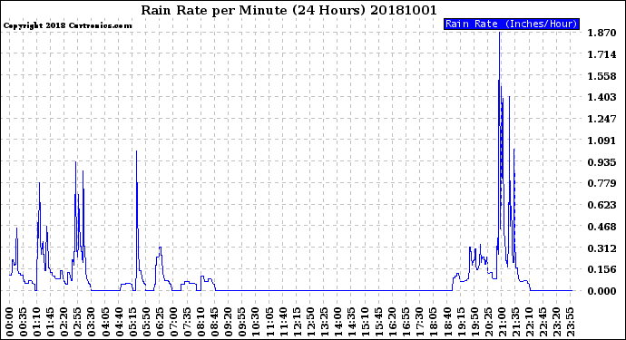
Task: Click the 08:10 time label
Action: pyautogui.click(x=201, y=322)
